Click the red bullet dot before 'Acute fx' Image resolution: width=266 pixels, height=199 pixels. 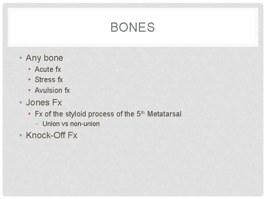click(x=30, y=69)
